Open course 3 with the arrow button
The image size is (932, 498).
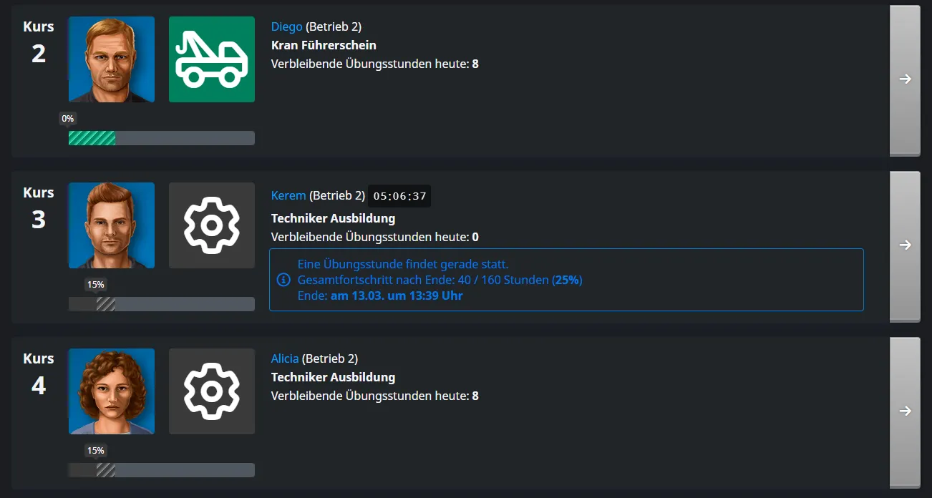click(905, 245)
